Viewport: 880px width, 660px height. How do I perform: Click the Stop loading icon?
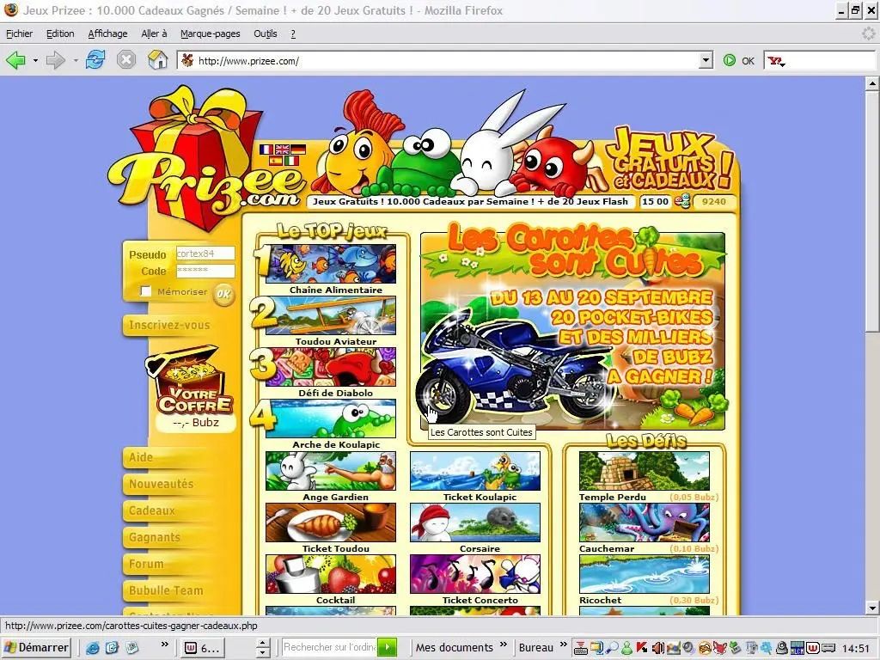(x=126, y=60)
